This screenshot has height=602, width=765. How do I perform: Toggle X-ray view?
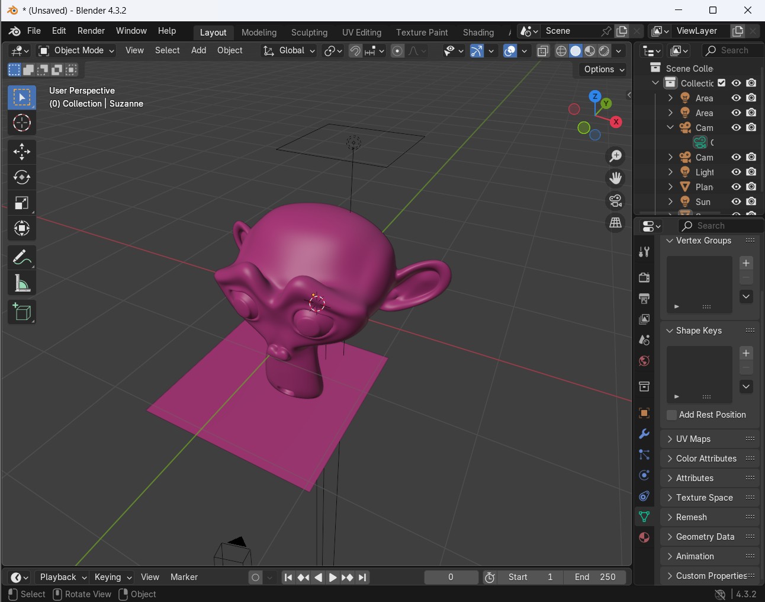(x=543, y=51)
